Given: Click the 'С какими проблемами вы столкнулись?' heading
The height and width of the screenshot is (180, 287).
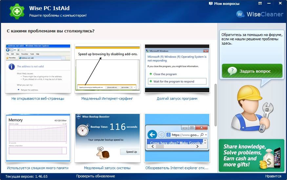Looking at the screenshot, I should (x=51, y=31).
